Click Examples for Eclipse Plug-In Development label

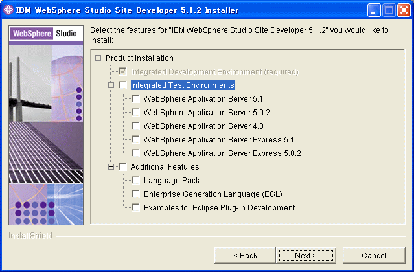coord(219,208)
